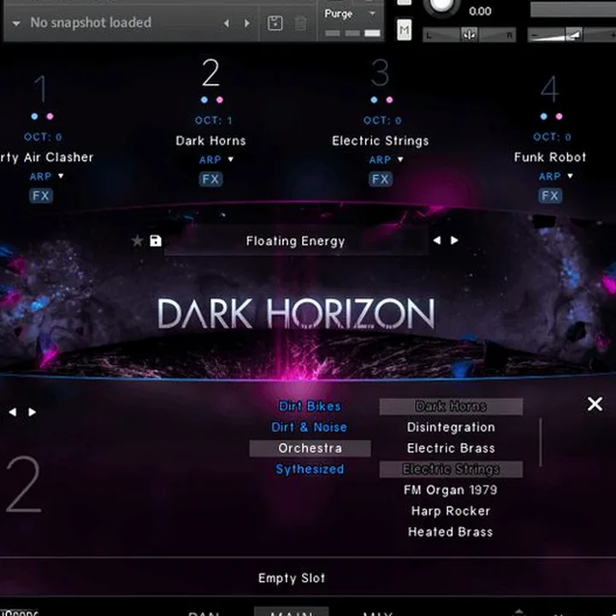Change octave on Electric Strings layer

click(382, 121)
